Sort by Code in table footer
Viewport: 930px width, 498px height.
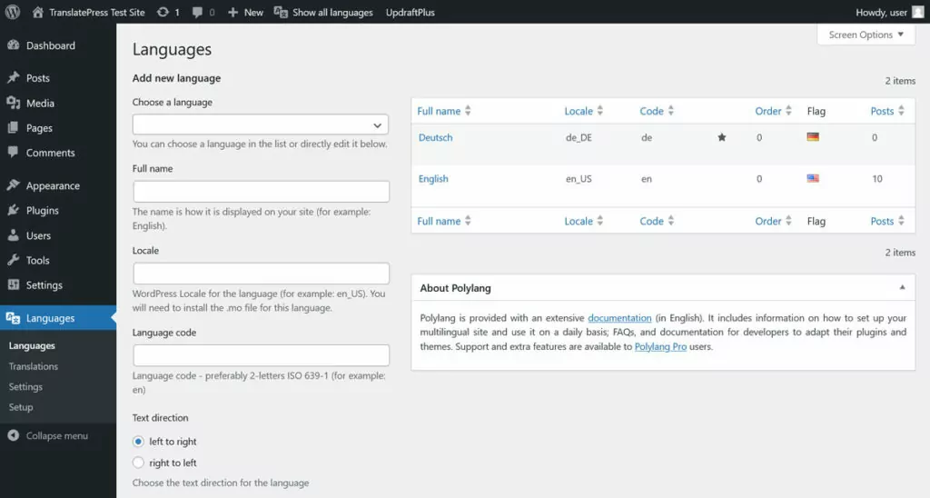[657, 221]
